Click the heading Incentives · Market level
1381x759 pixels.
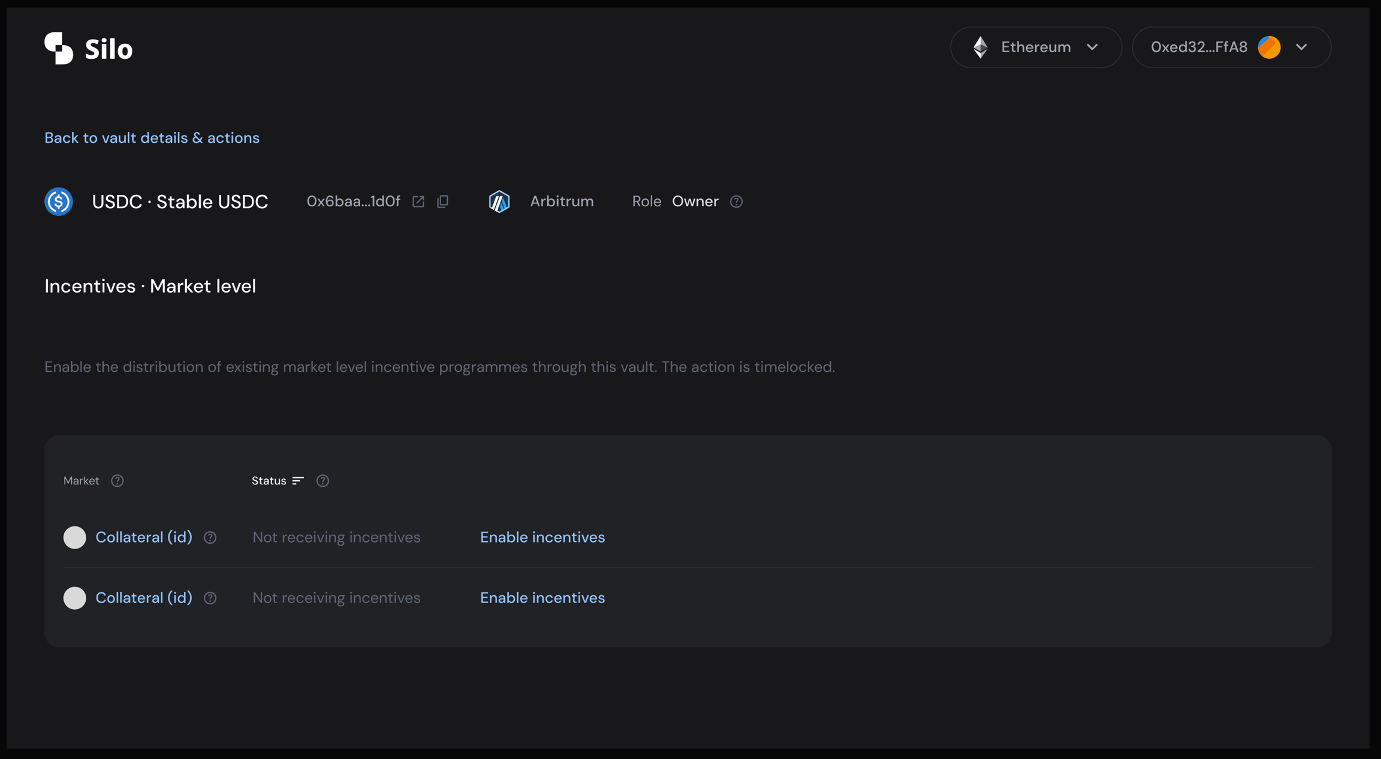pyautogui.click(x=150, y=286)
